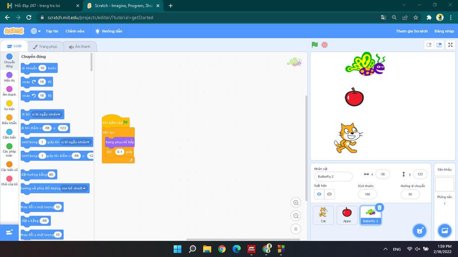This screenshot has height=257, width=458.
Task: Bookmark this page with star icon
Action: 416,17
